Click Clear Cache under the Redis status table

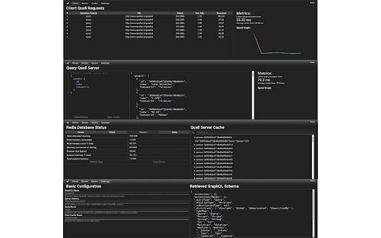click(x=159, y=162)
